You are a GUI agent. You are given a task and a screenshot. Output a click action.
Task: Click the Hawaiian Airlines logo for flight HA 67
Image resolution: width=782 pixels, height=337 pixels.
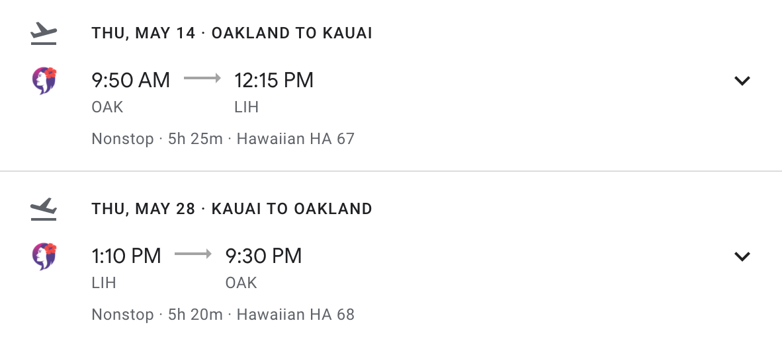tap(44, 80)
